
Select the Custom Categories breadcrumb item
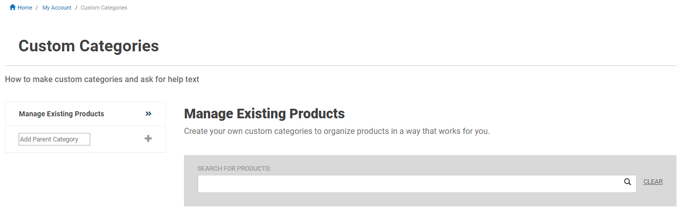pyautogui.click(x=104, y=8)
